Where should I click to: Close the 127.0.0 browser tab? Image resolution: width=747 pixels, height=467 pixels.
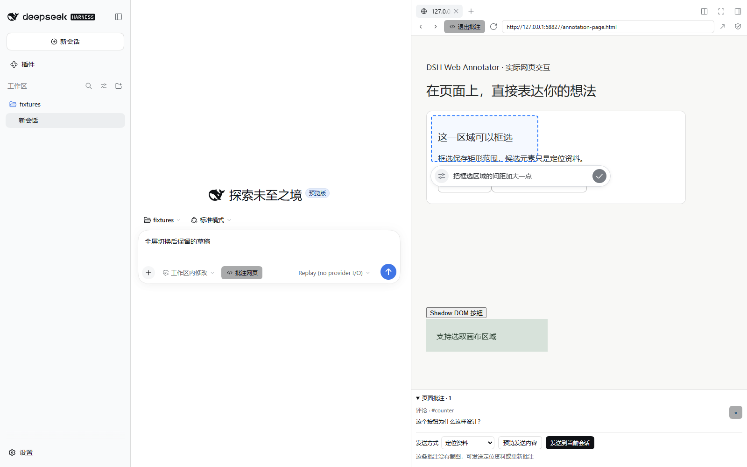(x=456, y=11)
